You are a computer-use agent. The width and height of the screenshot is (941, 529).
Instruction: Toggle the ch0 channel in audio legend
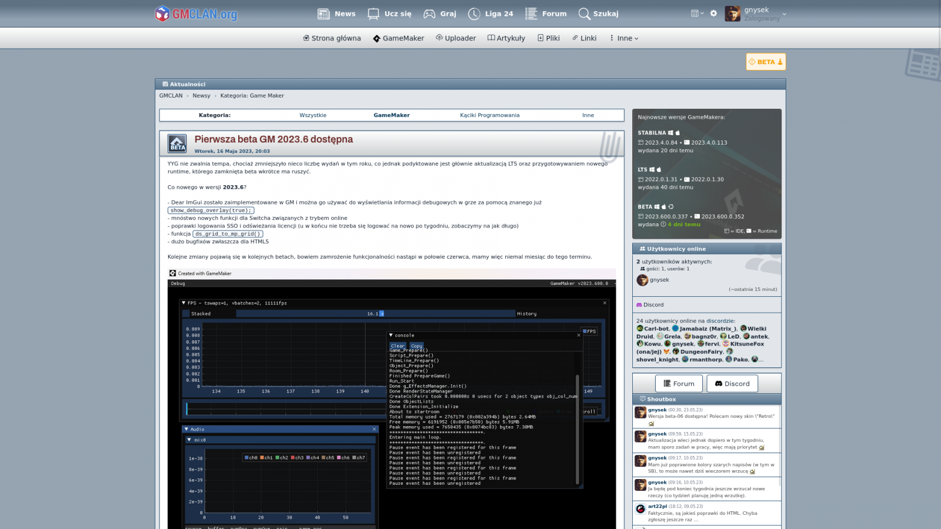(251, 457)
